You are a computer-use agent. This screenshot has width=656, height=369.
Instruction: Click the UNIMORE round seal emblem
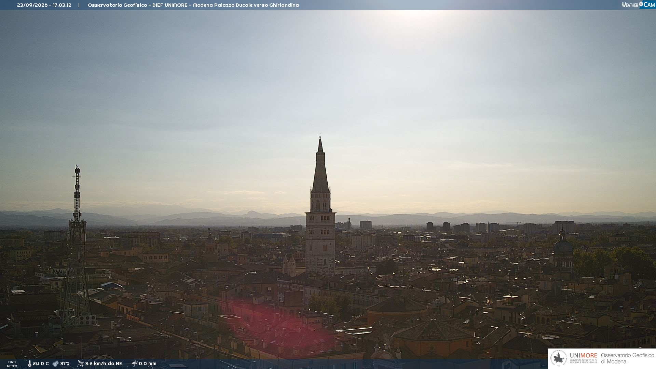(559, 358)
